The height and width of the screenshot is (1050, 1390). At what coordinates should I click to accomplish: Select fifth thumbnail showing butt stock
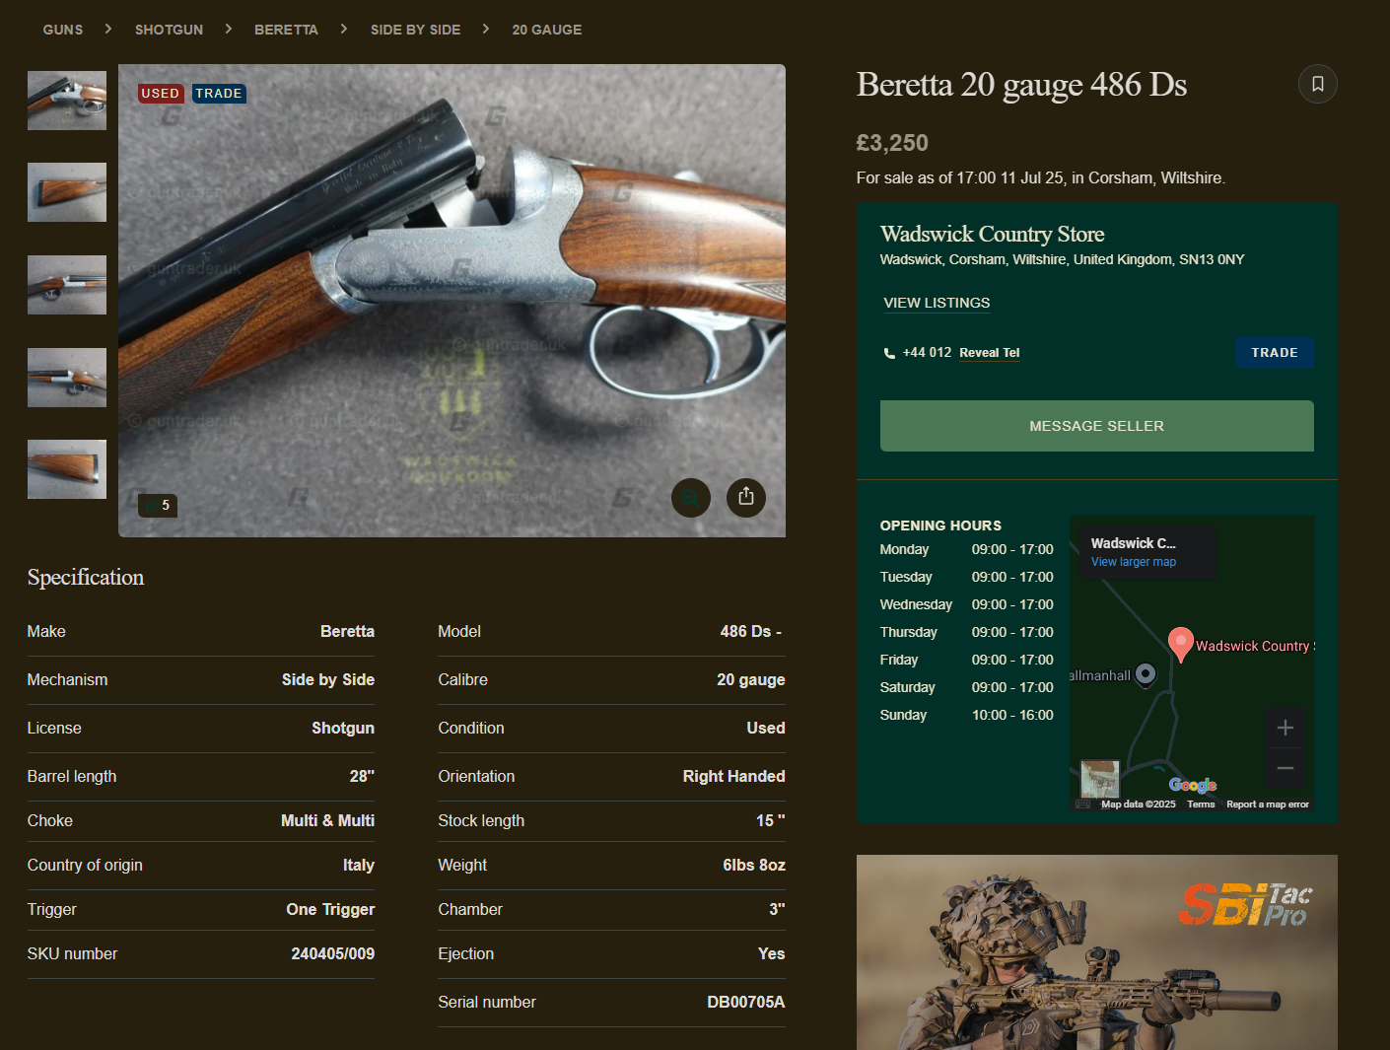point(67,469)
